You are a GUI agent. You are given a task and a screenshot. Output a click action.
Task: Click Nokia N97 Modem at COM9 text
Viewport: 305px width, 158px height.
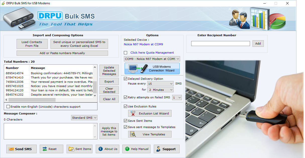143,44
